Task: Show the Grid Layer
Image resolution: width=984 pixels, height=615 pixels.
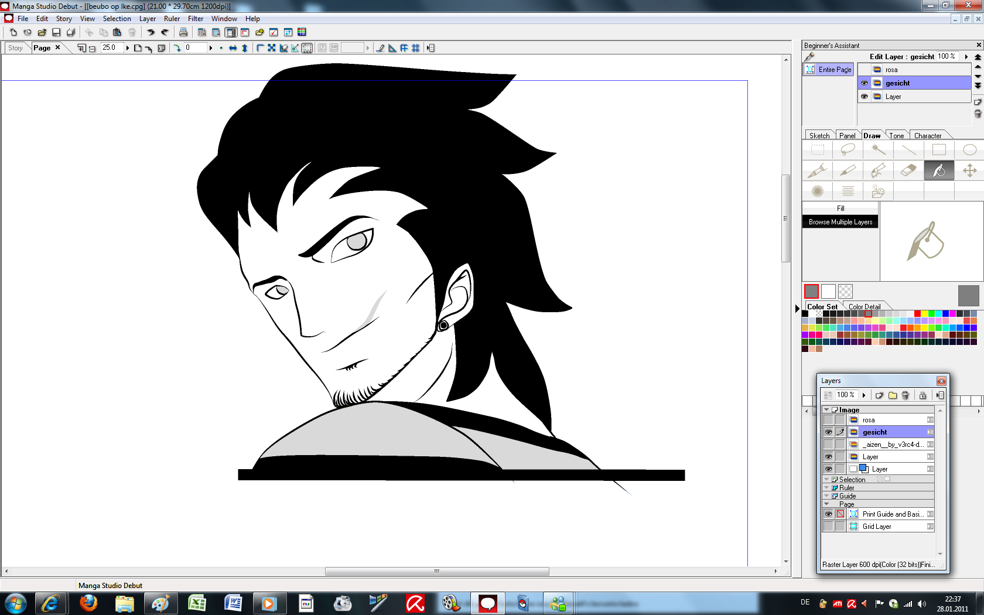Action: (828, 527)
